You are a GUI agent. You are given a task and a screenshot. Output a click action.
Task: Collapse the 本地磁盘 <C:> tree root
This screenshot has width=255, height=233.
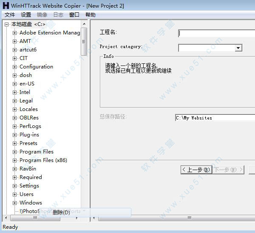[6, 24]
